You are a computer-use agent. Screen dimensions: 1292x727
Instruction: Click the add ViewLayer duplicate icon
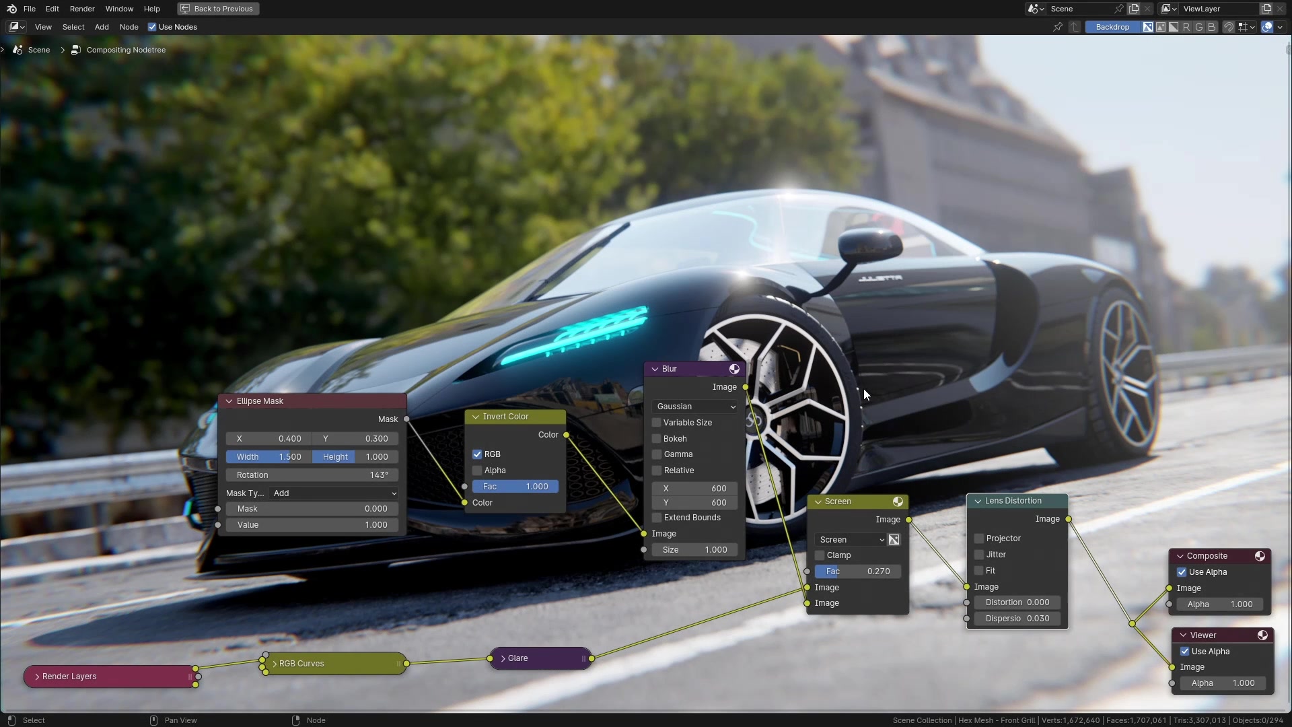(x=1266, y=9)
